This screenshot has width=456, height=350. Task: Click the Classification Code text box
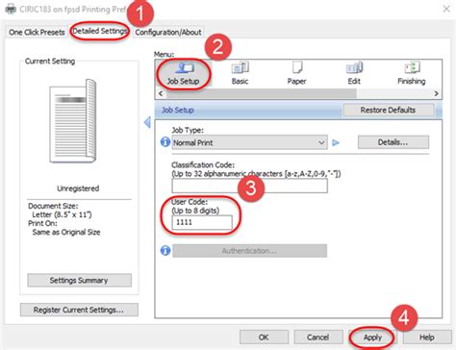[249, 186]
